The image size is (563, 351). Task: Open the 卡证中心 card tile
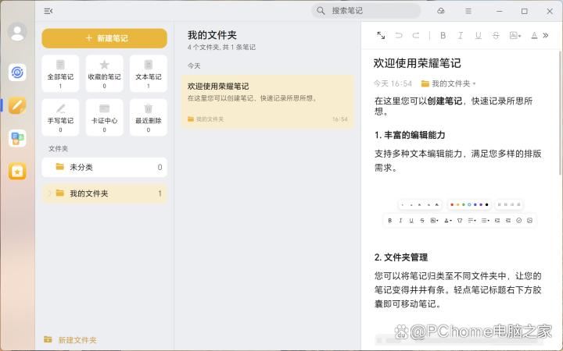click(104, 117)
